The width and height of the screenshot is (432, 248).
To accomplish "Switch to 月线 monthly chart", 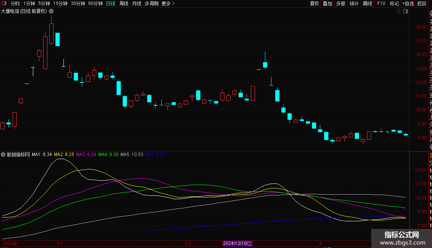I will pos(136,3).
